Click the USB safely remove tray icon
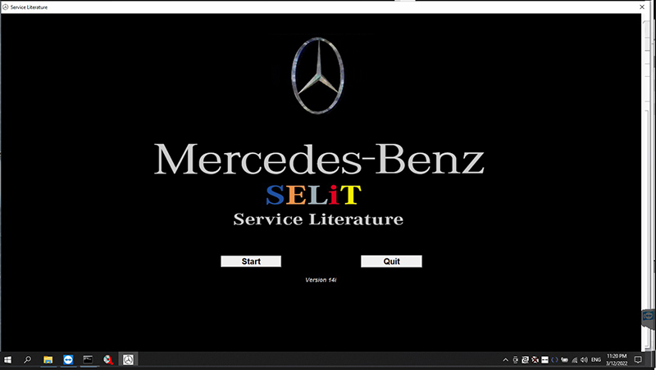 coord(516,360)
